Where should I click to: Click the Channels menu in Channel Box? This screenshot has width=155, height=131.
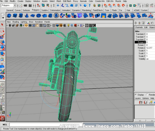tap(139, 27)
